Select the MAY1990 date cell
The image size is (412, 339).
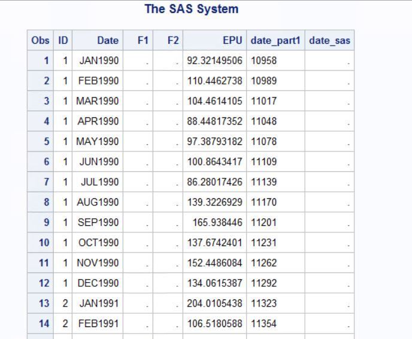coord(98,141)
